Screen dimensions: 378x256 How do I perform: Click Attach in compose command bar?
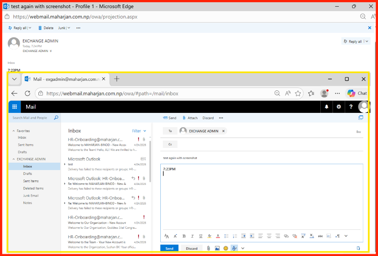(x=190, y=118)
